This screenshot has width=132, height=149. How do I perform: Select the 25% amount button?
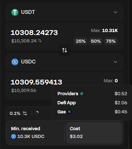(81, 41)
